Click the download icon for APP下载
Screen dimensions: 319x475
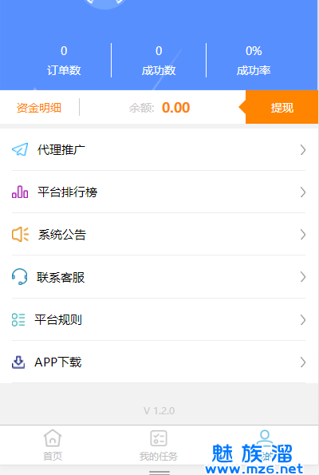tap(18, 362)
